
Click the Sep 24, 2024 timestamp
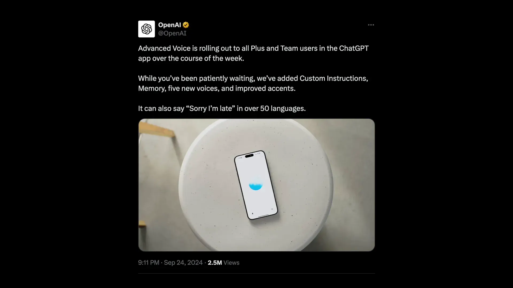[183, 263]
